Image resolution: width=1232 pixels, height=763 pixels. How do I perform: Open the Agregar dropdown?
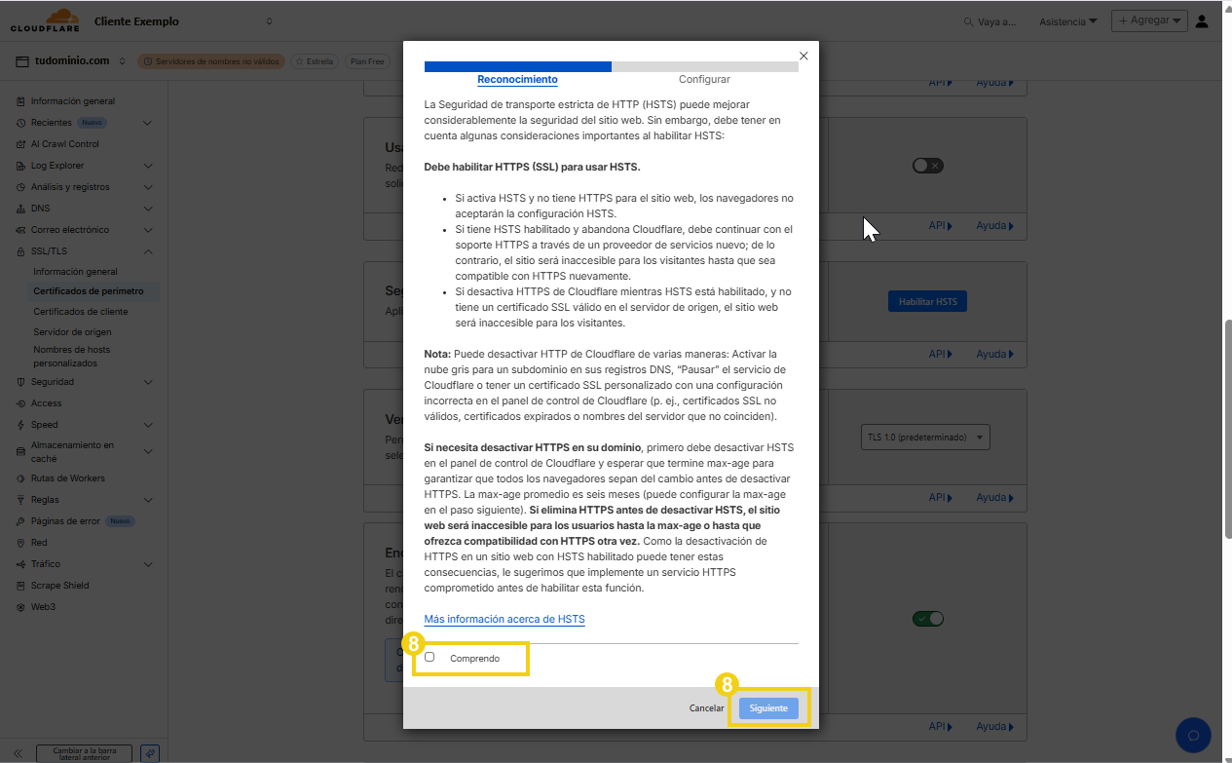[x=1149, y=19]
